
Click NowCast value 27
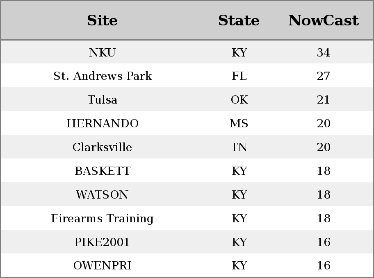(x=324, y=76)
